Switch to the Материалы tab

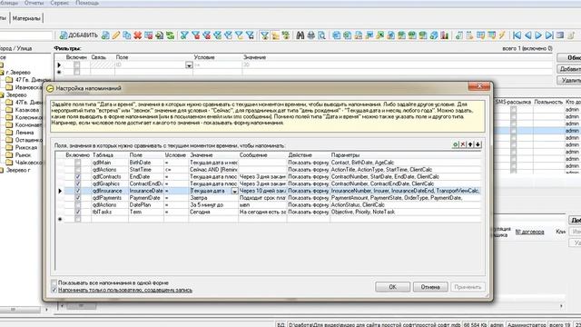click(x=26, y=18)
